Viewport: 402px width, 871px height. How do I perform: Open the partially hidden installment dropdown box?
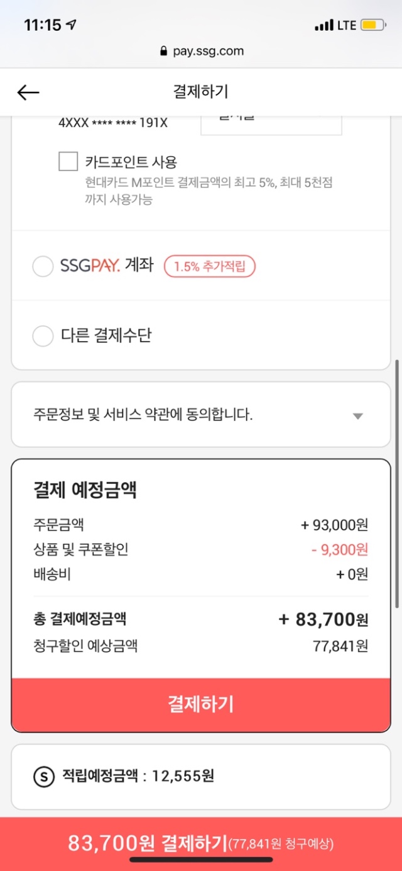tap(271, 124)
